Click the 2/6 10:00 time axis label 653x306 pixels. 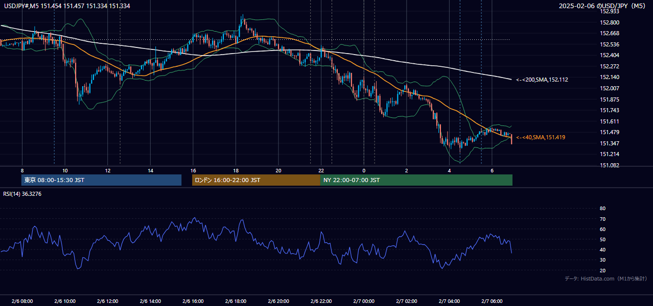(x=65, y=301)
